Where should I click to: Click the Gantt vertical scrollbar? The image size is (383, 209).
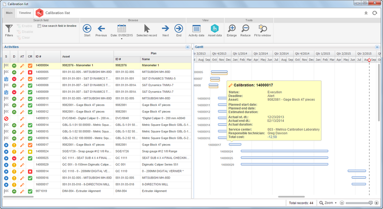(379, 92)
